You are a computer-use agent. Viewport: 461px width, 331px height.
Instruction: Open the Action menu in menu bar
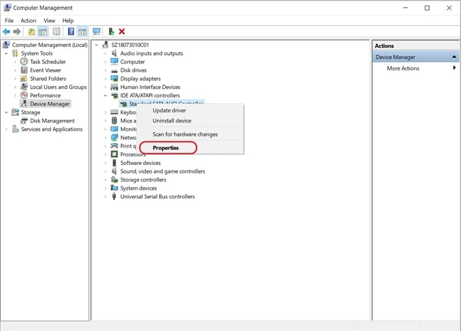[28, 21]
